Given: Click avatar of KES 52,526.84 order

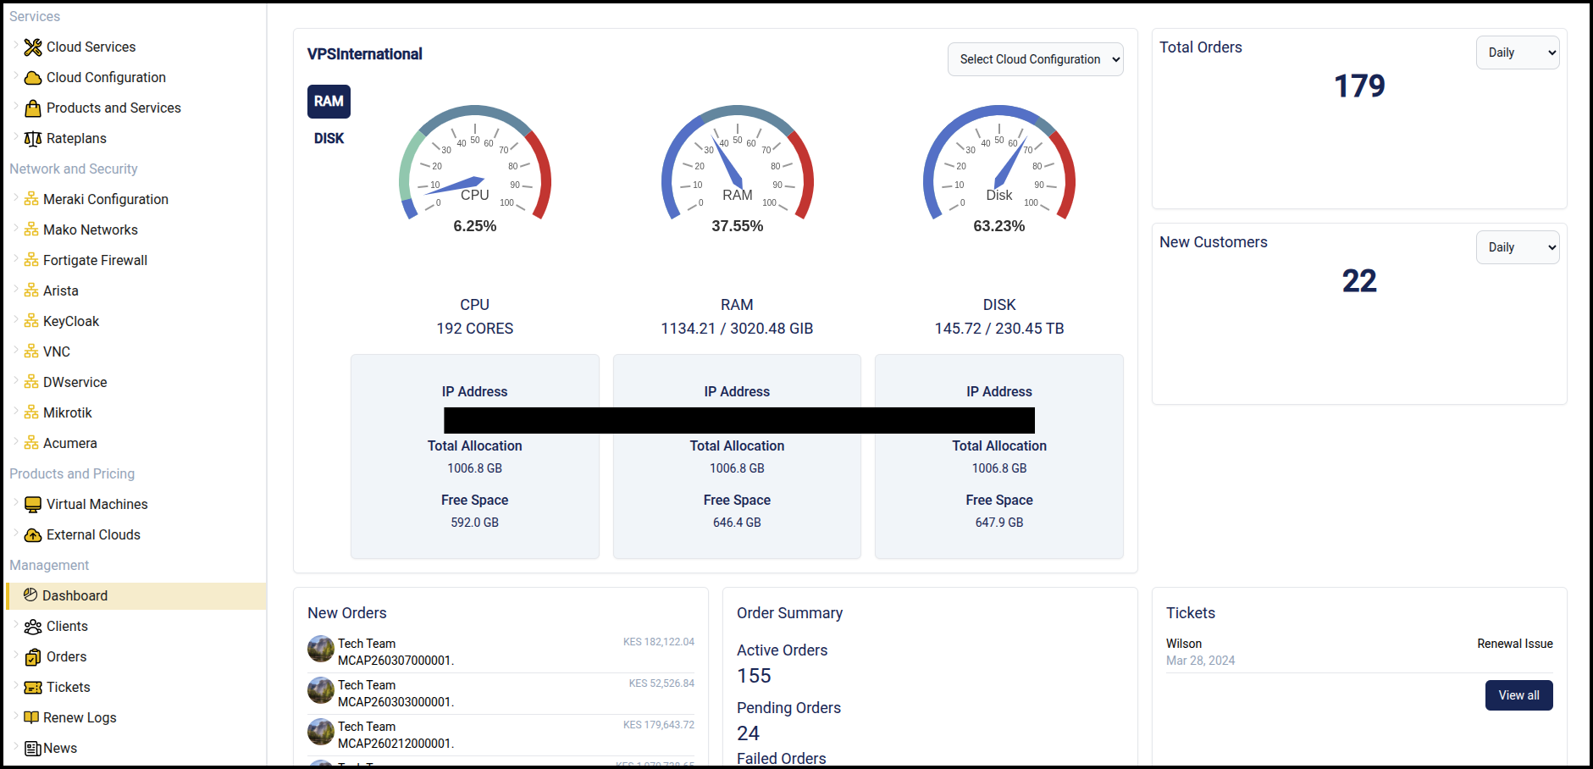Looking at the screenshot, I should (320, 691).
